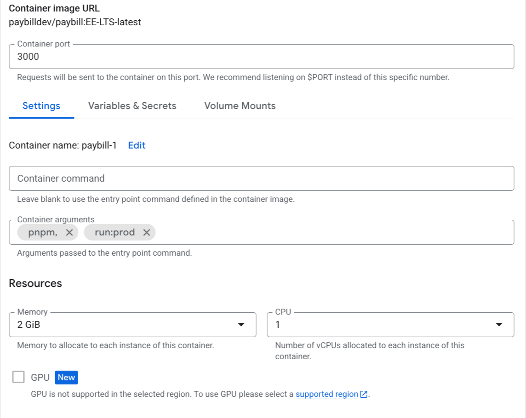This screenshot has height=418, width=526.
Task: Click the New badge next to GPU
Action: tap(66, 377)
